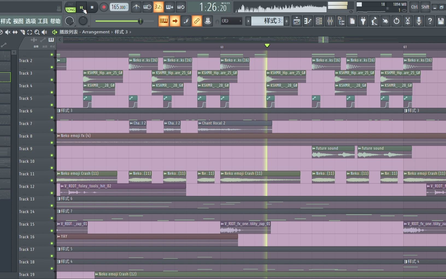Screen dimensions: 446x279
Task: Click the Ctrl key button
Action: (414, 7)
